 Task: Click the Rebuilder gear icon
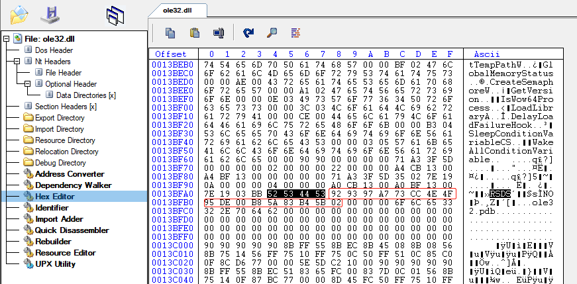tap(28, 242)
